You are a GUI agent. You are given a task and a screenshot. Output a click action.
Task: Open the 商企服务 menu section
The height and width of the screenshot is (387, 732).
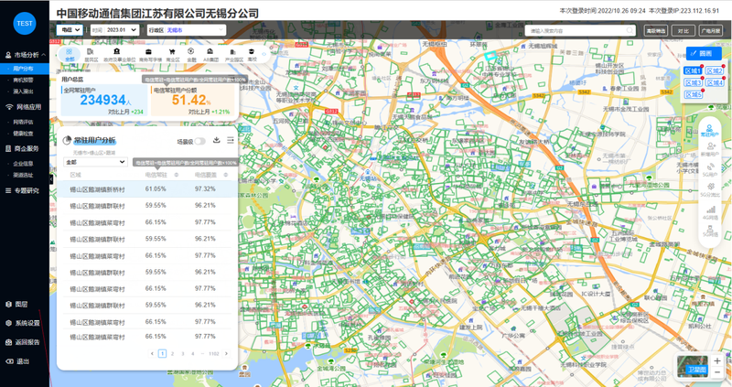pos(22,148)
